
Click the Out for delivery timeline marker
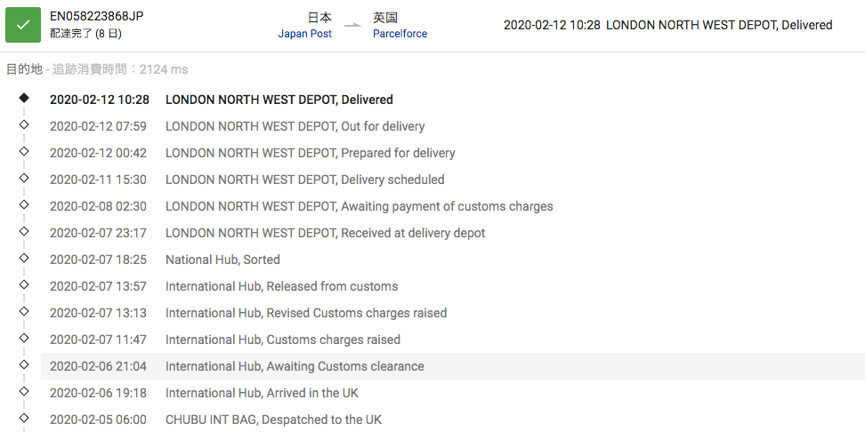pos(24,124)
